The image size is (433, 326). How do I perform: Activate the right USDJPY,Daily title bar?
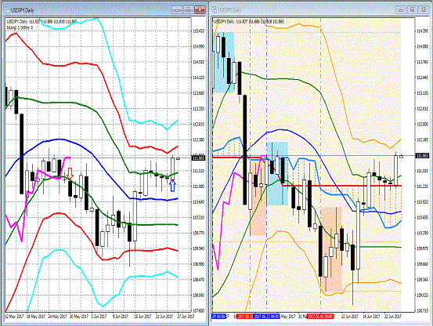click(x=304, y=10)
